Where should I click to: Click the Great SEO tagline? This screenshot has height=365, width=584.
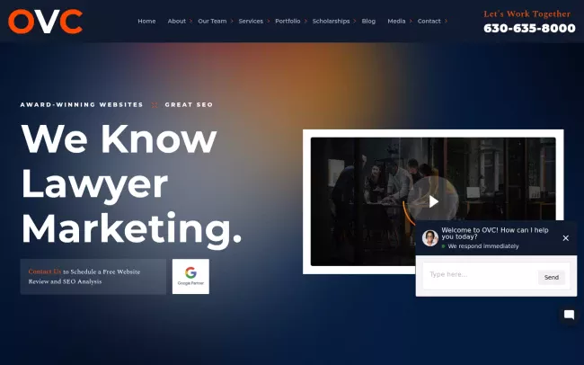coord(189,105)
